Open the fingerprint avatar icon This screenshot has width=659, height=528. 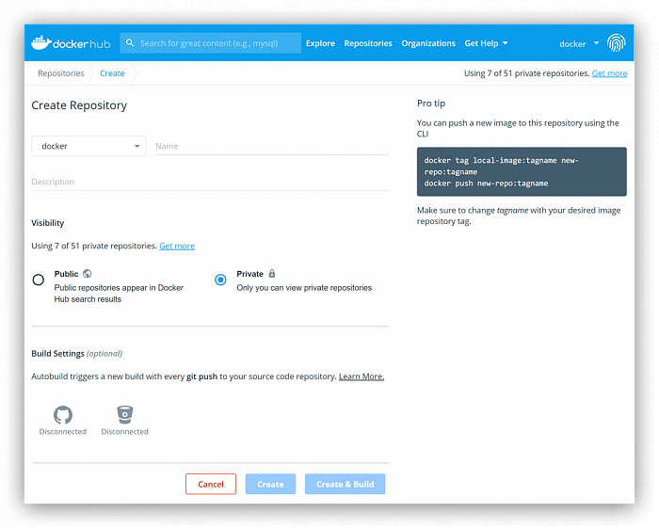616,43
